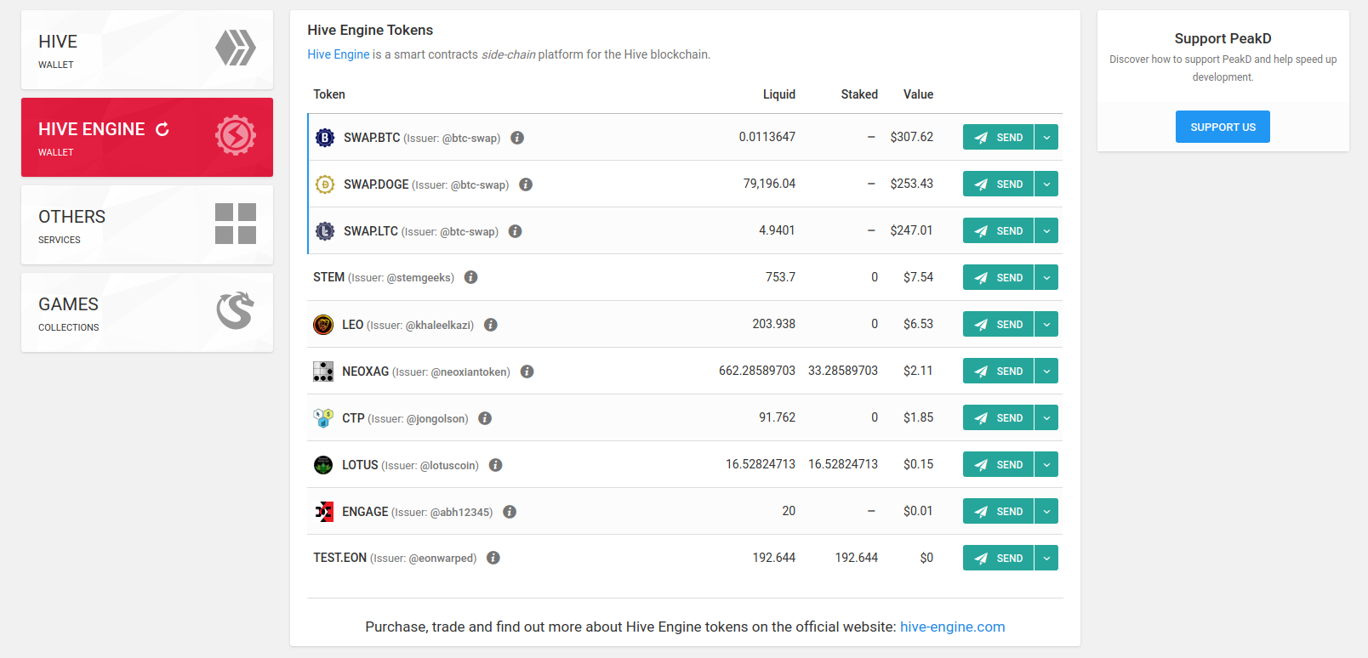
Task: Click the STEM token name
Action: (x=328, y=277)
